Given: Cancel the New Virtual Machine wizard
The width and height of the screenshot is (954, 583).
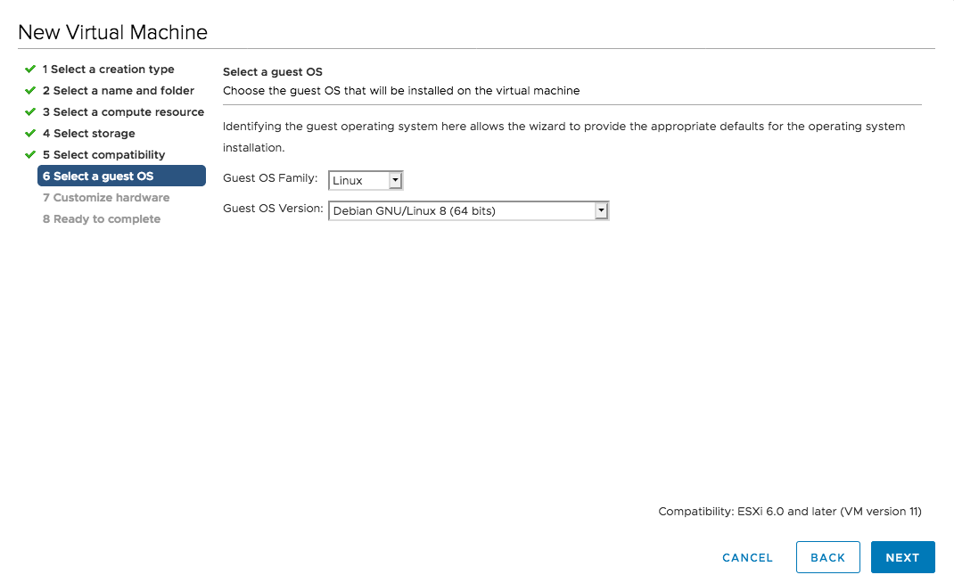Looking at the screenshot, I should 747,557.
